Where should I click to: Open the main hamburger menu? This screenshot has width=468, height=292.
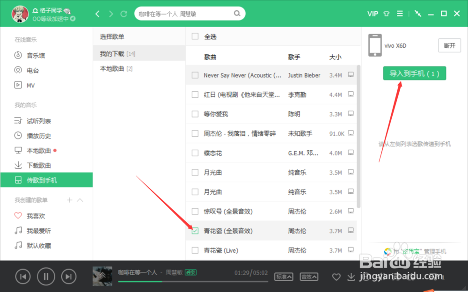[x=400, y=14]
